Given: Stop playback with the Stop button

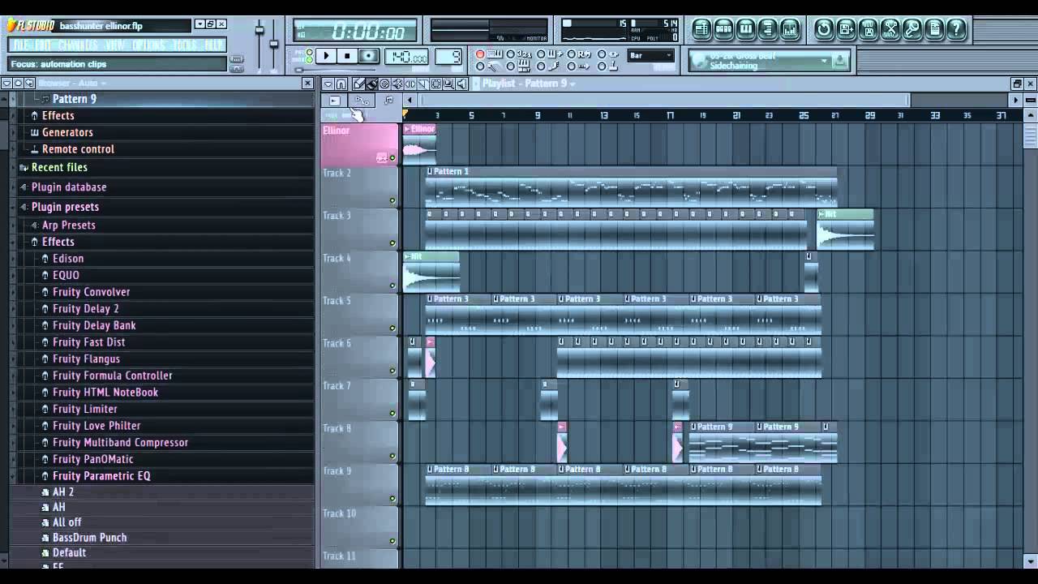Looking at the screenshot, I should tap(347, 56).
